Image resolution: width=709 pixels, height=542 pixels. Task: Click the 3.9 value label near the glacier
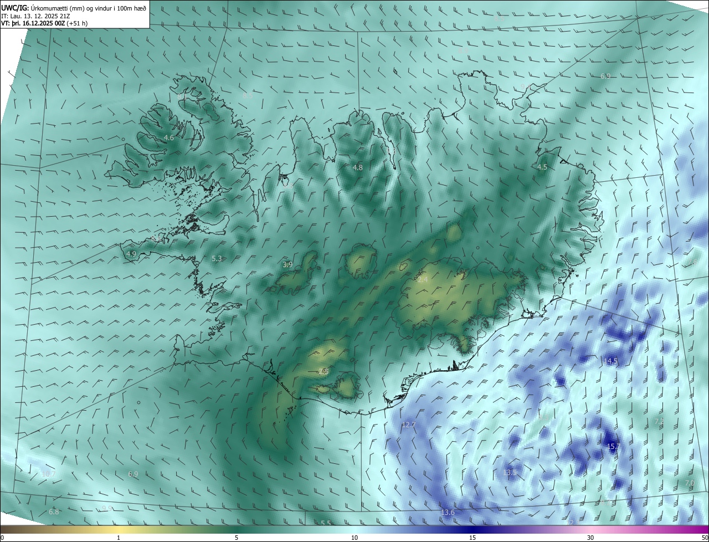tap(287, 264)
